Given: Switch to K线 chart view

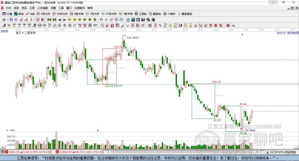Looking at the screenshot, I should [30, 14].
